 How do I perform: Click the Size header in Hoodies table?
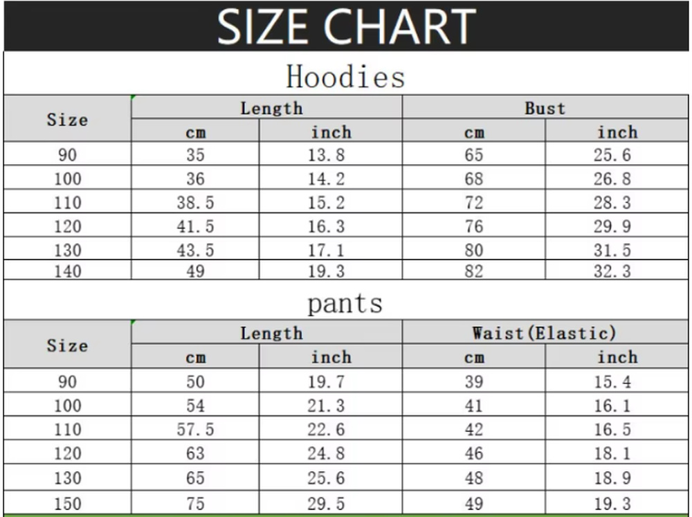click(67, 119)
